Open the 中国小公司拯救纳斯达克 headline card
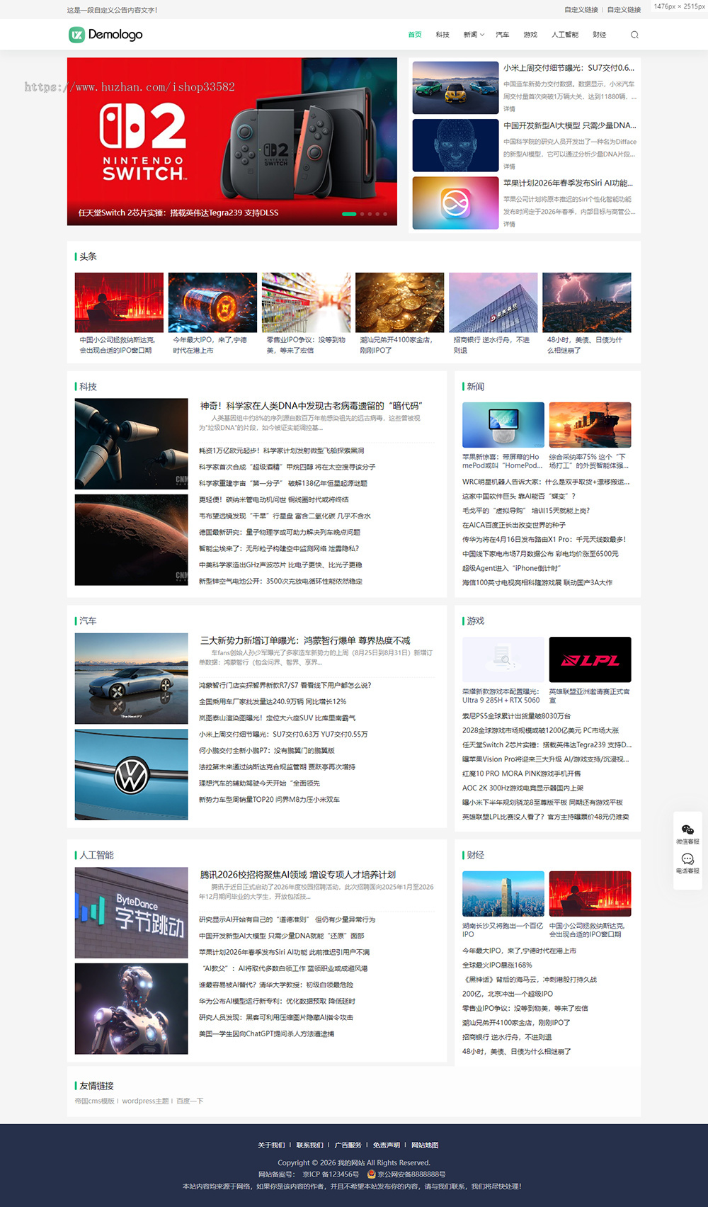 (x=119, y=314)
